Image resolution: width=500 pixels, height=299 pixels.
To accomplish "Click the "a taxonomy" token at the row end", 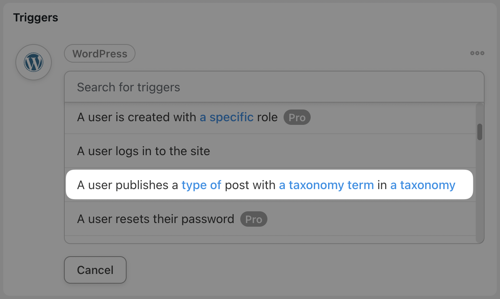I will pos(423,185).
